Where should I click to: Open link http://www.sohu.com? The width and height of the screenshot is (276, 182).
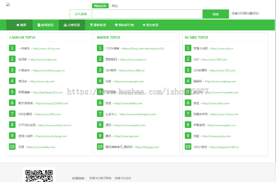[216, 103]
